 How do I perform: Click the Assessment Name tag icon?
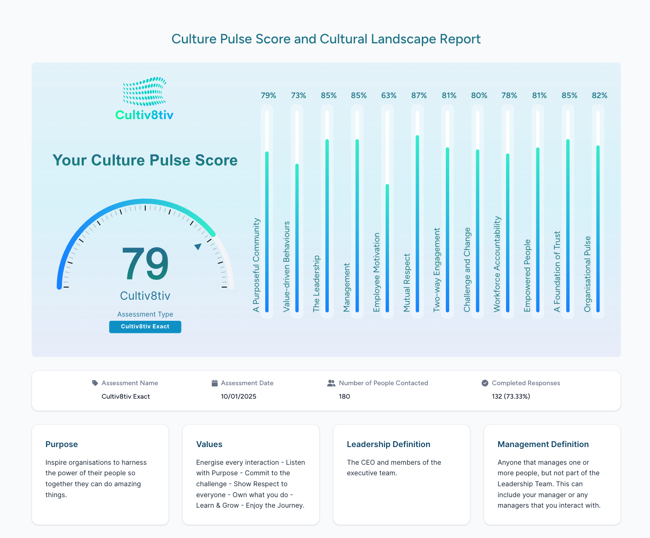[x=94, y=383]
